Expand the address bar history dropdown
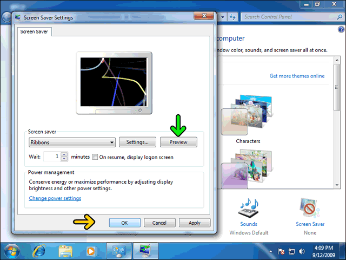 click(223, 17)
